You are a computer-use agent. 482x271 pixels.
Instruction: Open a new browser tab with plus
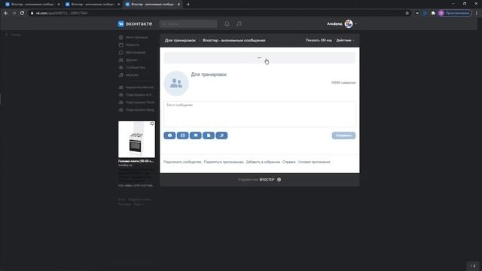tap(188, 5)
